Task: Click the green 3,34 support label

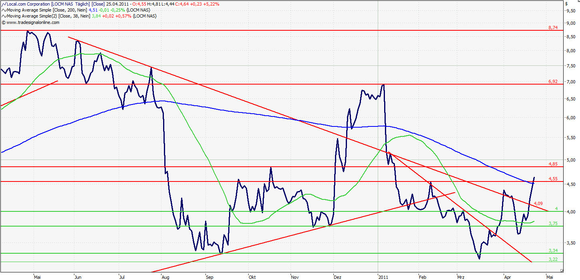Action: [x=553, y=250]
